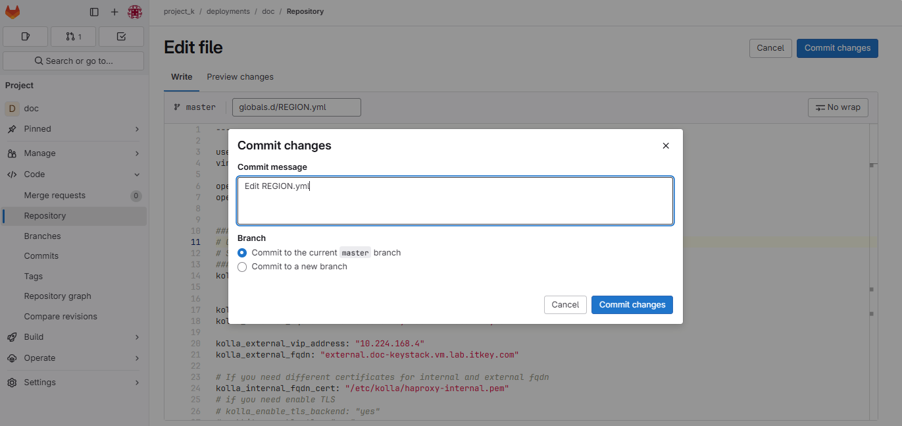Select Commit to a new branch option

242,267
